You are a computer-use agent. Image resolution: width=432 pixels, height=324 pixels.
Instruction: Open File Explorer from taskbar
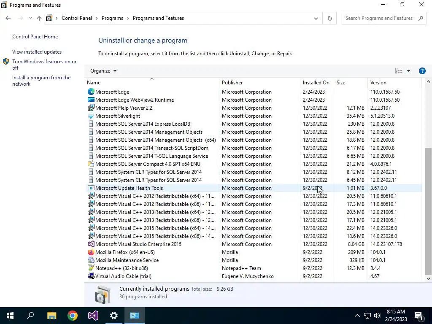click(x=51, y=316)
